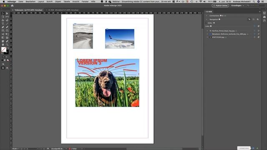Image resolution: width=267 pixels, height=150 pixels.
Task: Expand the first linked jpg tree row
Action: (x=207, y=31)
